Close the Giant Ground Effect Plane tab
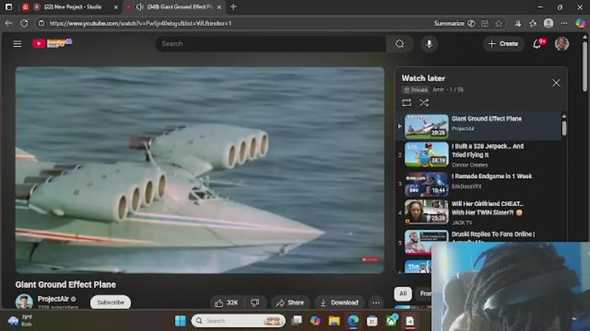Image resolution: width=590 pixels, height=331 pixels. pyautogui.click(x=219, y=7)
